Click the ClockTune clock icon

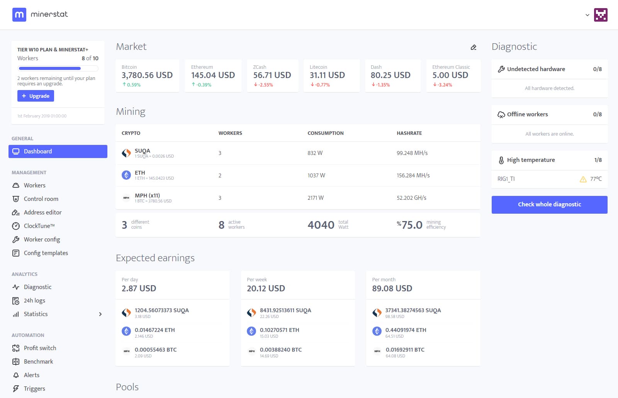click(x=16, y=226)
